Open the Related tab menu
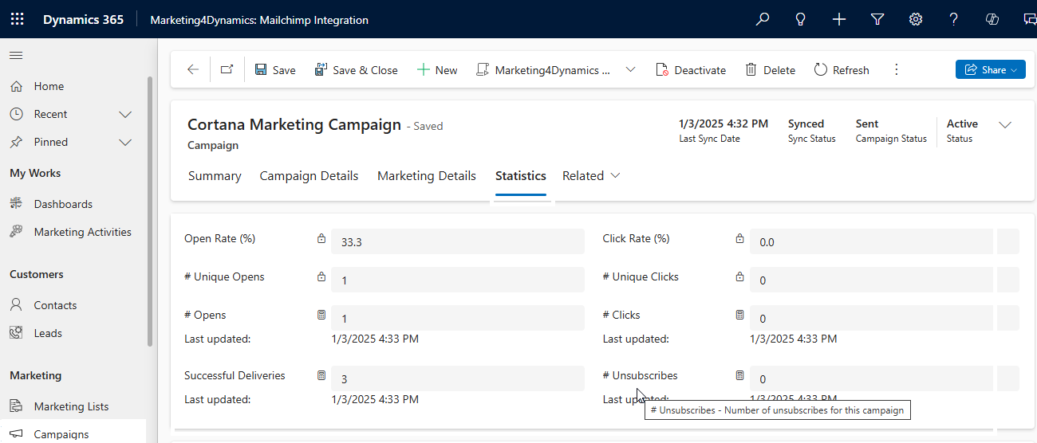1037x443 pixels. 591,176
